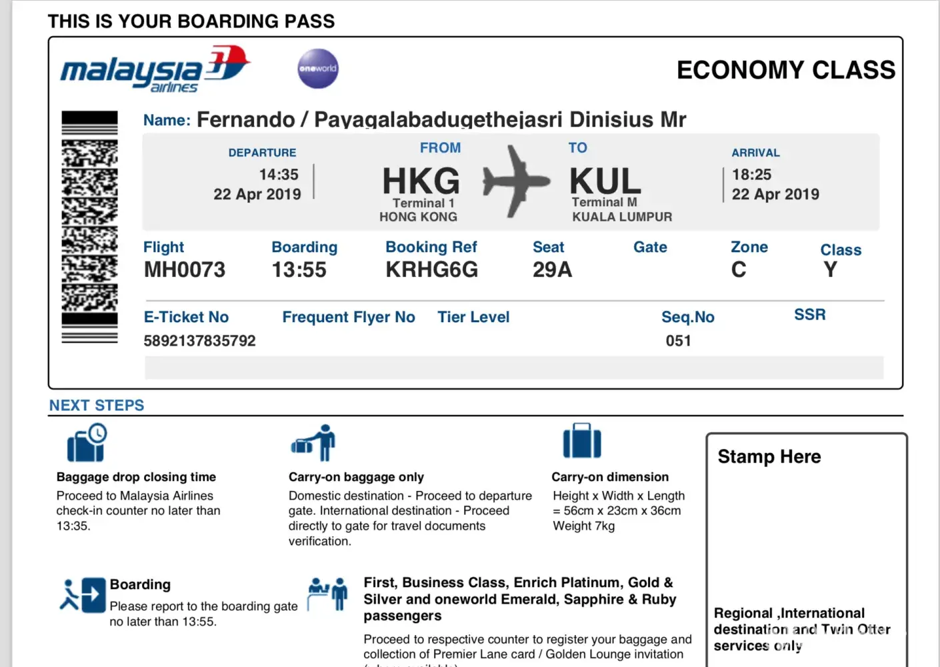Click the carry-on baggage person icon
The width and height of the screenshot is (940, 667).
314,442
